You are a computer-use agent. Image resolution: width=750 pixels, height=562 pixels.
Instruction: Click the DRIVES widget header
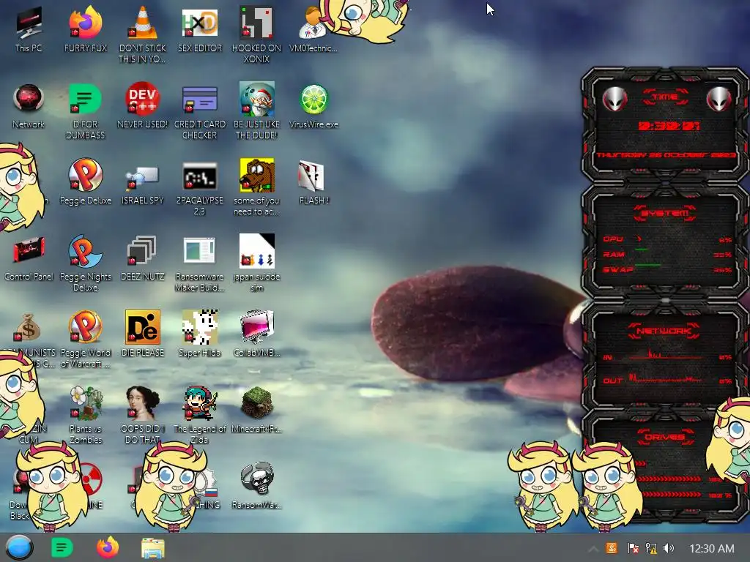[665, 437]
